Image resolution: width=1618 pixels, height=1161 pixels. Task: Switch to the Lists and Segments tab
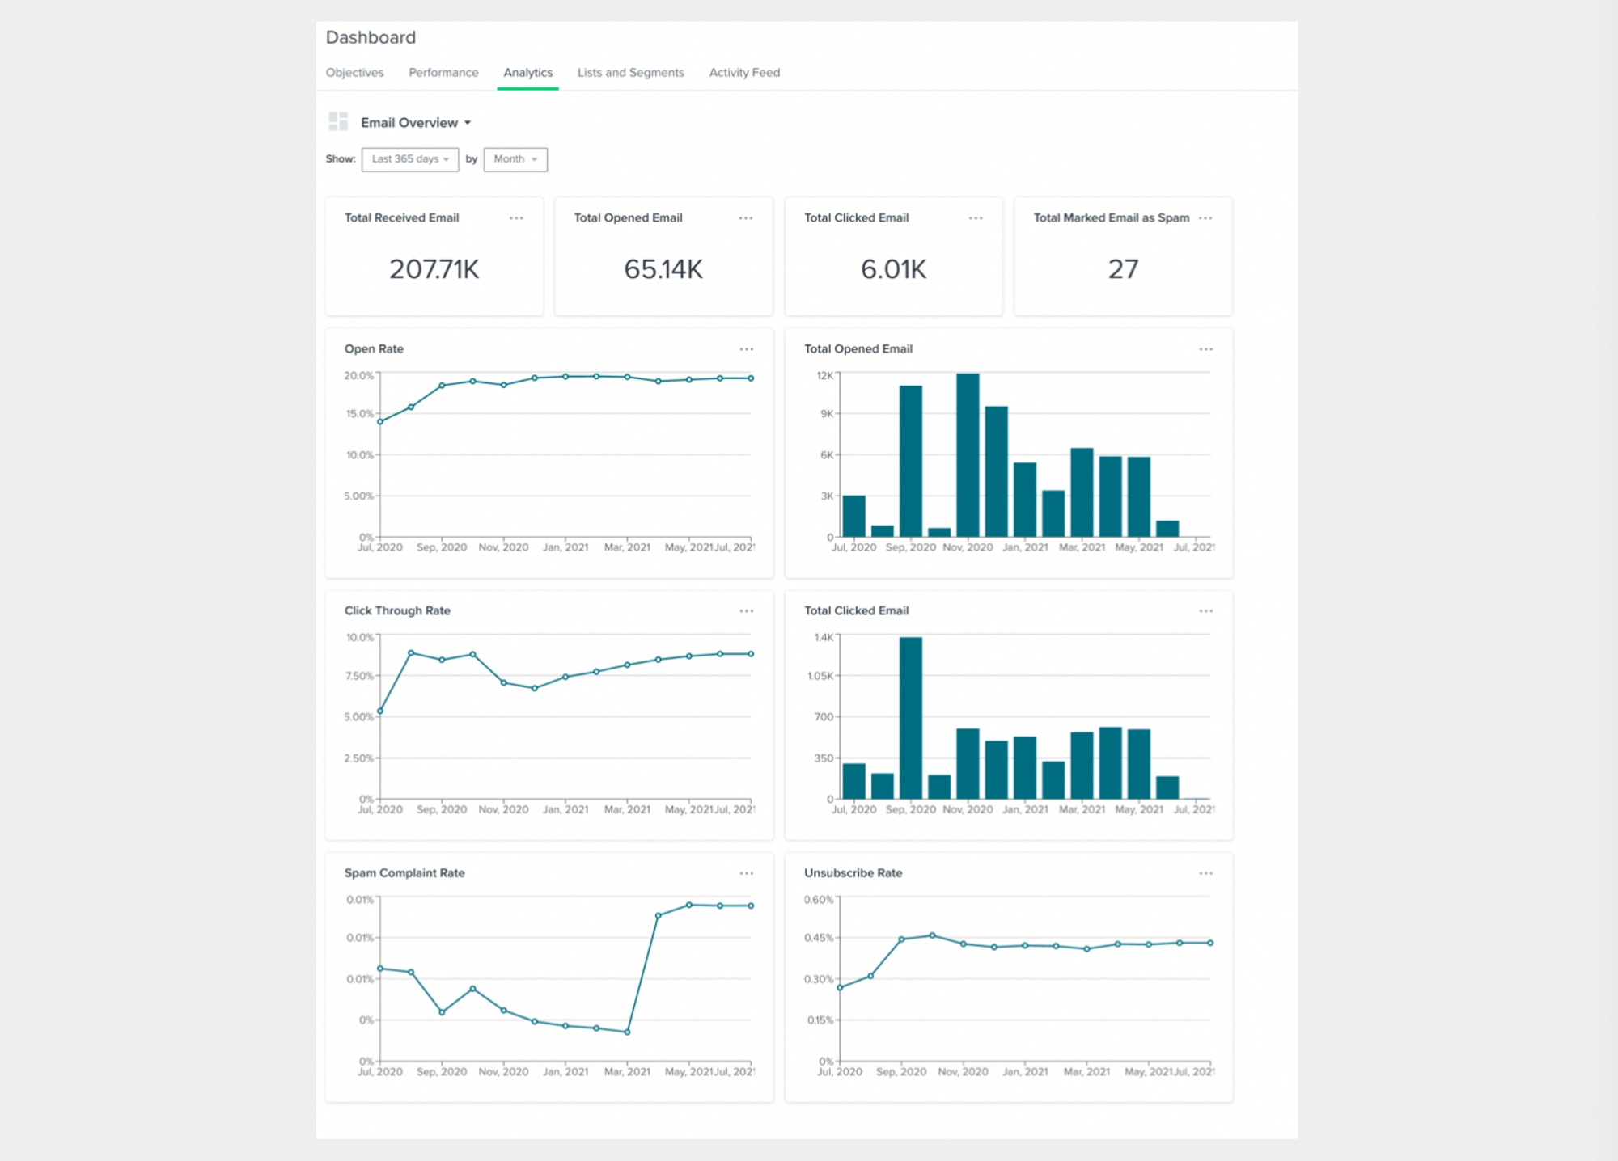[630, 73]
